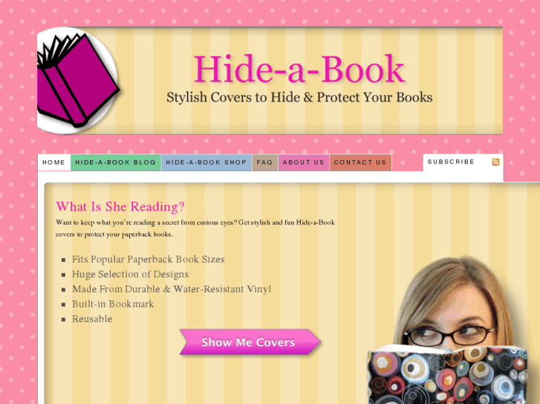Screen dimensions: 540x404
Task: Click the patterned book cover in photo
Action: click(x=447, y=376)
